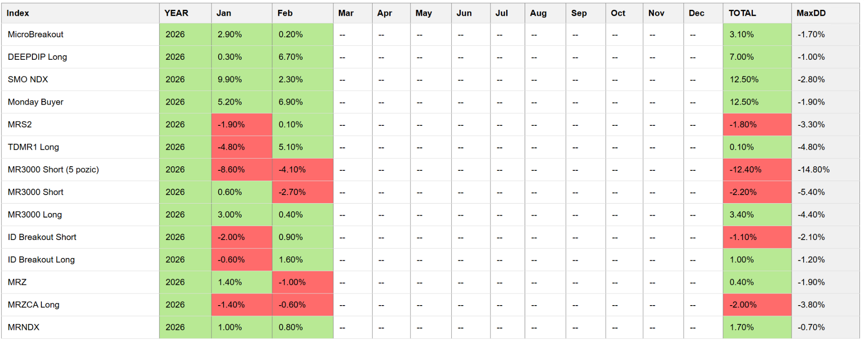Select the MaxDD column header
The height and width of the screenshot is (342, 864).
pos(811,13)
